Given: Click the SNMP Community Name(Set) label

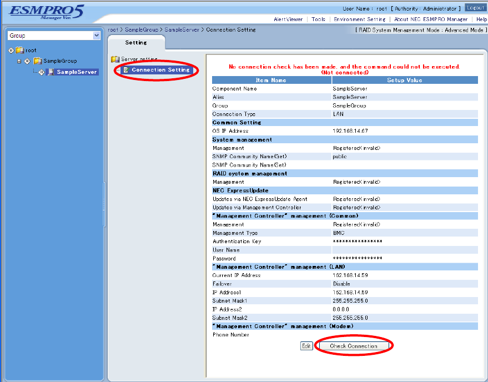Looking at the screenshot, I should point(249,165).
